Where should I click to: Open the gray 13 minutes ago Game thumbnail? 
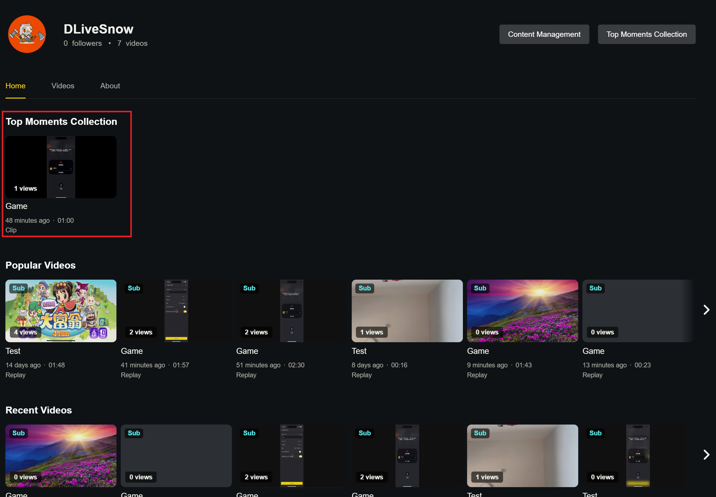click(638, 311)
